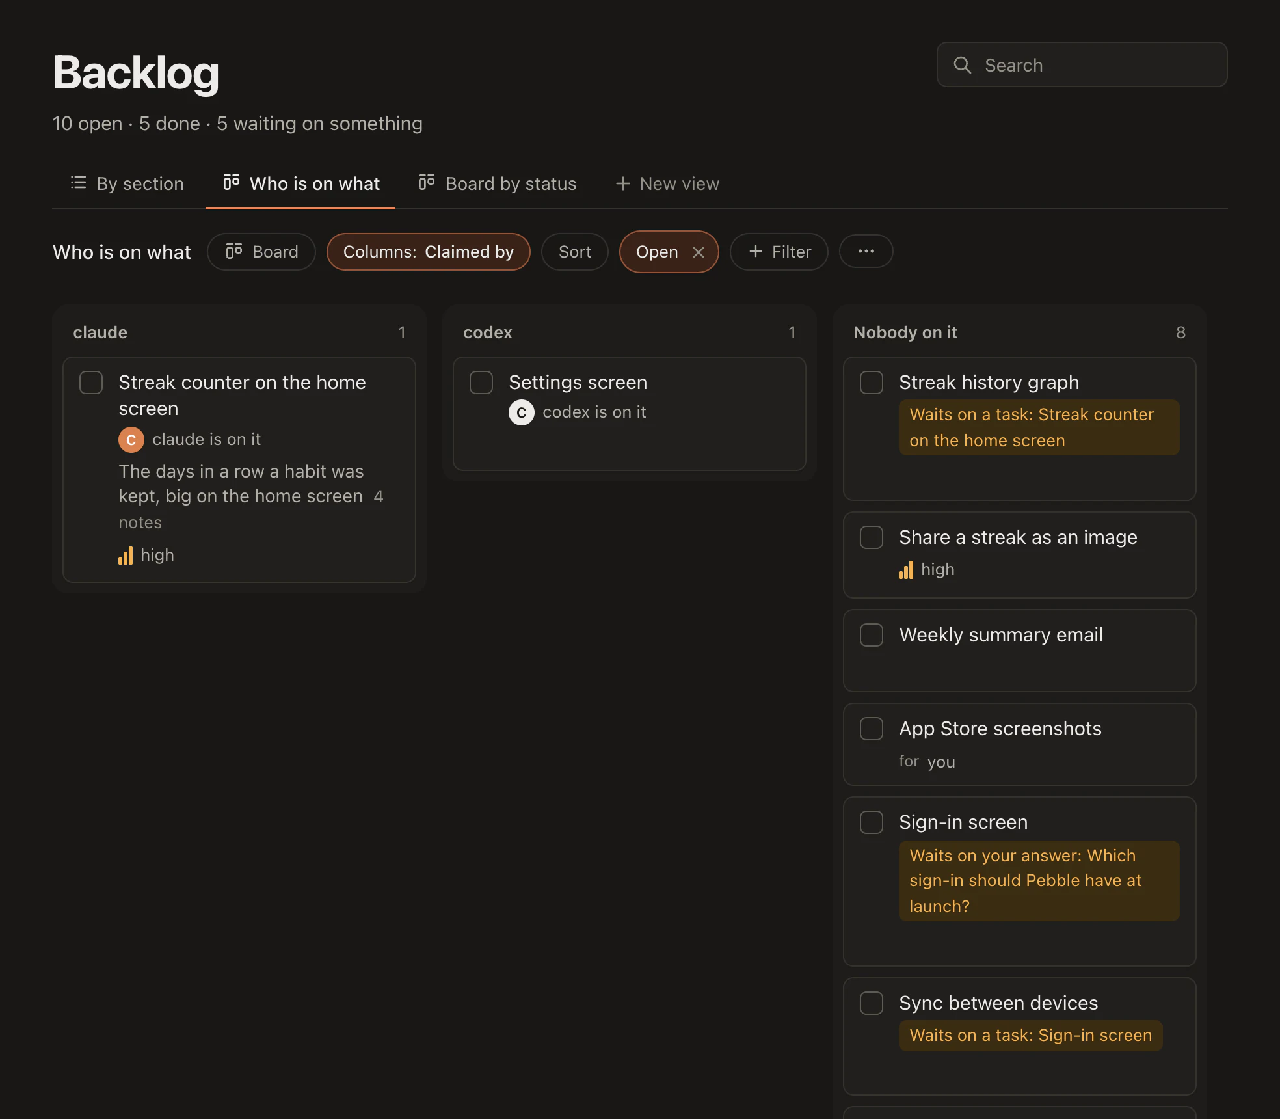Mark Weekly summary email as done
The image size is (1280, 1119).
tap(872, 635)
